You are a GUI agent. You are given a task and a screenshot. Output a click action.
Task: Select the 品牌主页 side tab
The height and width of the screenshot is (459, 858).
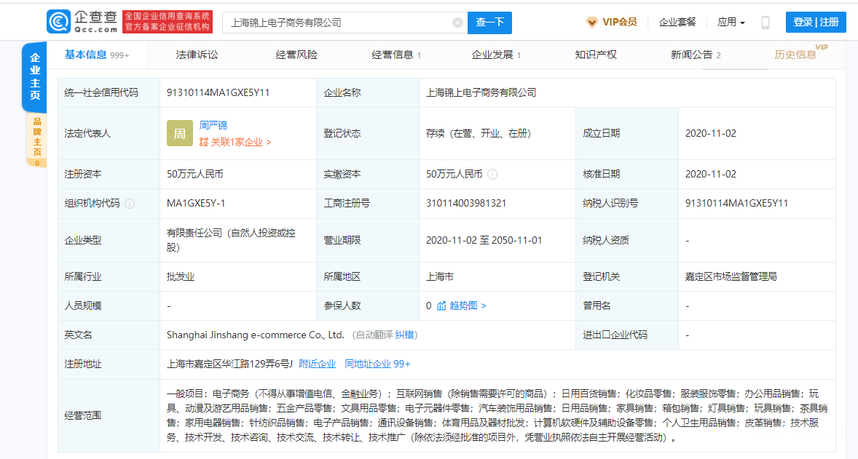tap(36, 140)
